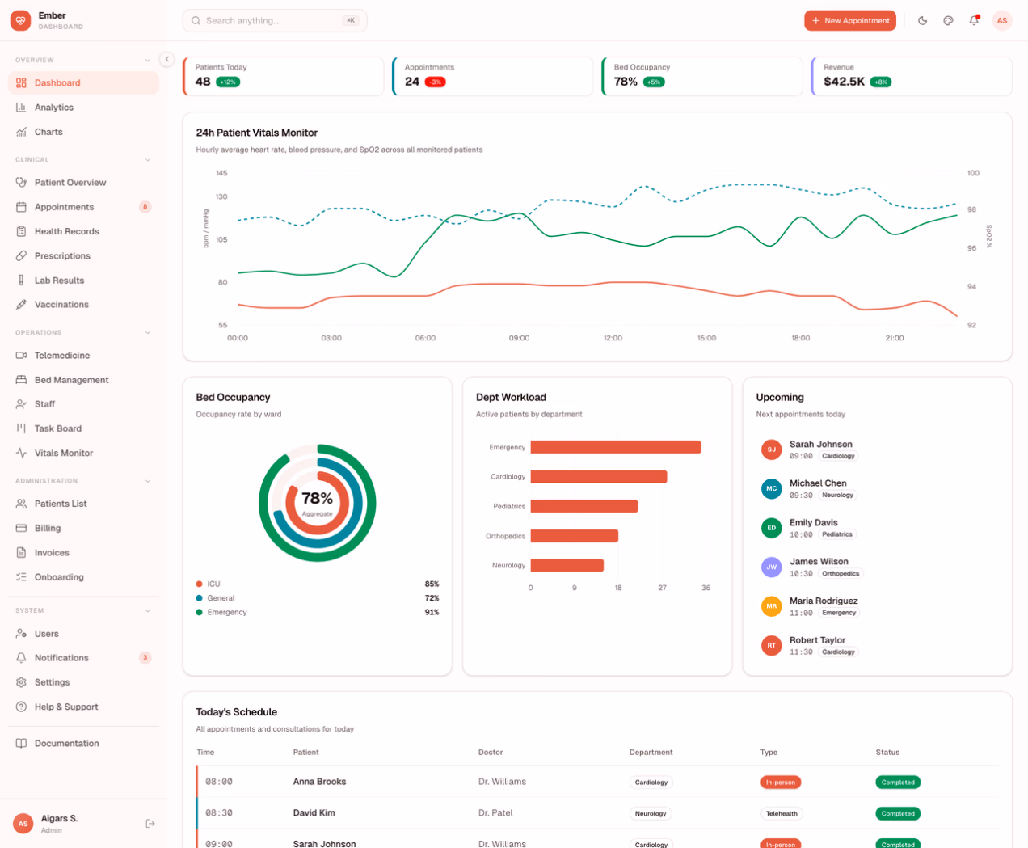Click the Lab Results test tube icon
Image resolution: width=1028 pixels, height=848 pixels.
pyautogui.click(x=21, y=280)
